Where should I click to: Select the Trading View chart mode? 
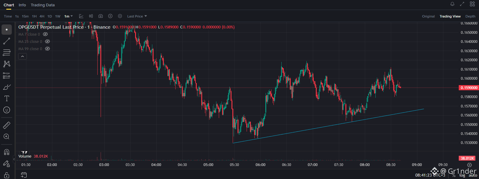[450, 16]
